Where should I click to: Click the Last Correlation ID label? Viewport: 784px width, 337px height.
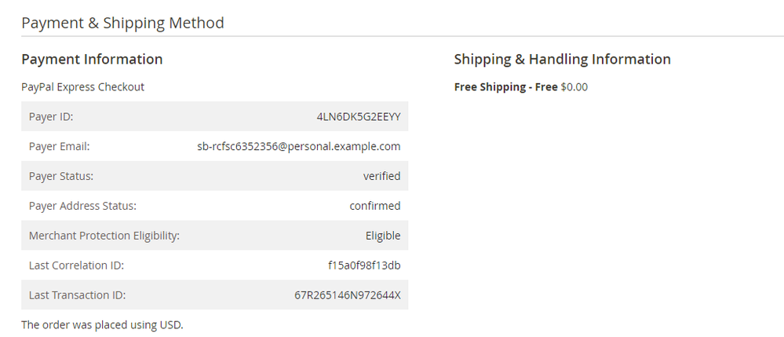pyautogui.click(x=76, y=266)
